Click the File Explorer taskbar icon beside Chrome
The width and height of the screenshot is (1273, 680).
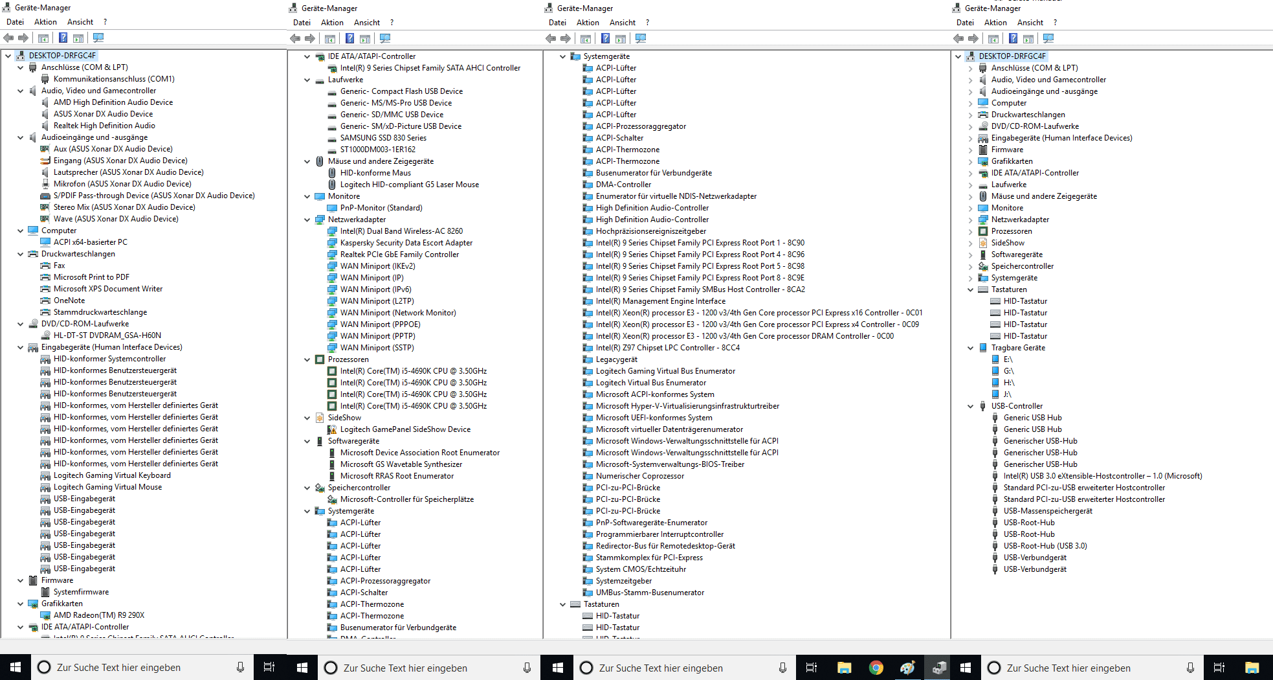tap(844, 668)
